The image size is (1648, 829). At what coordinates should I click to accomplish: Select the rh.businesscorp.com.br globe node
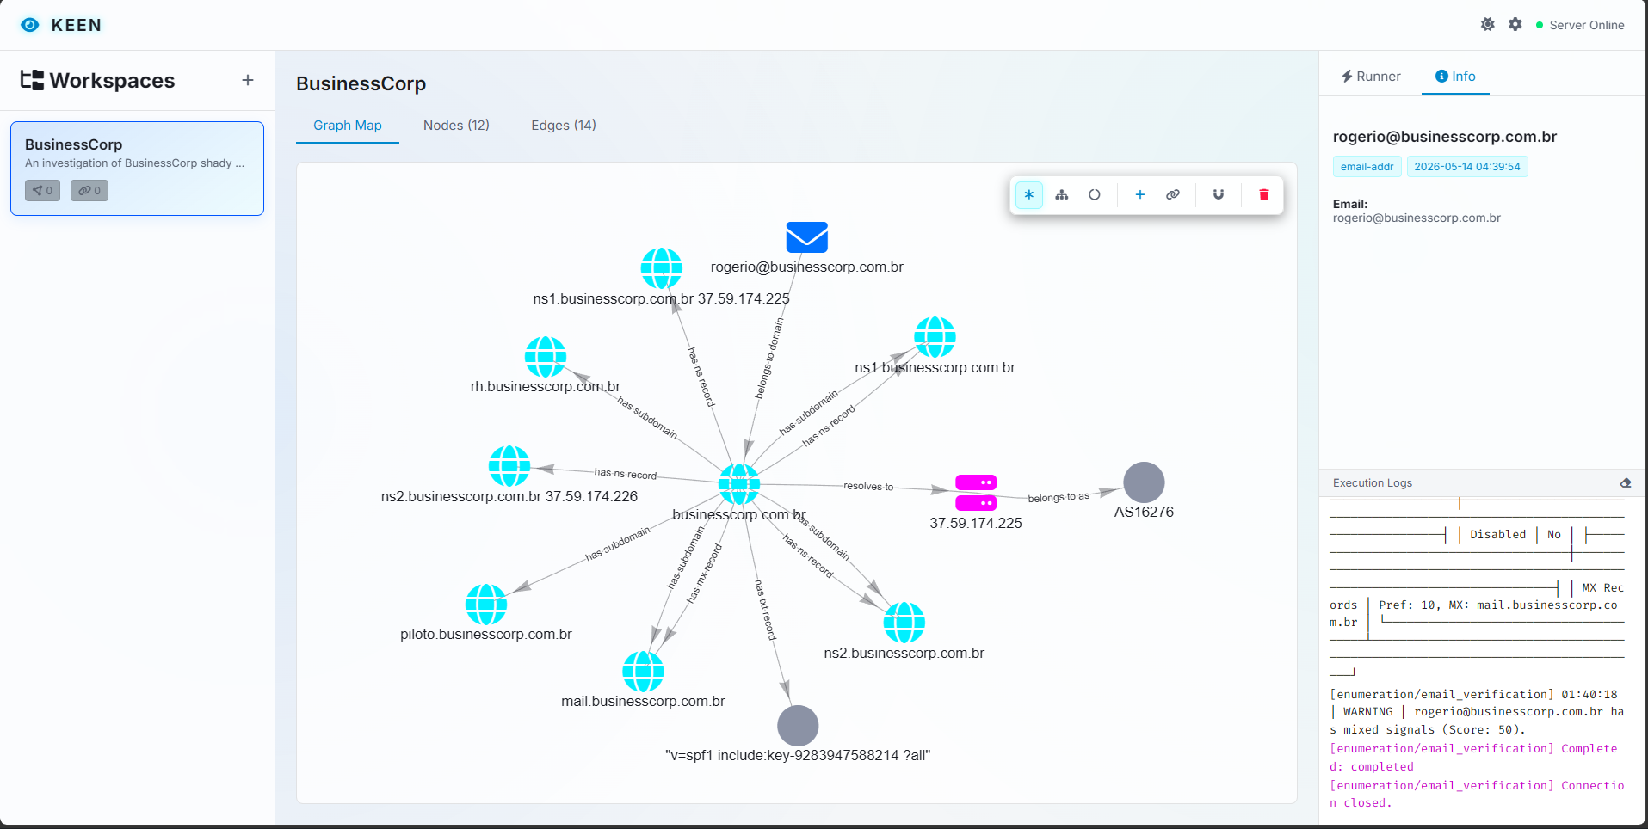pyautogui.click(x=546, y=357)
